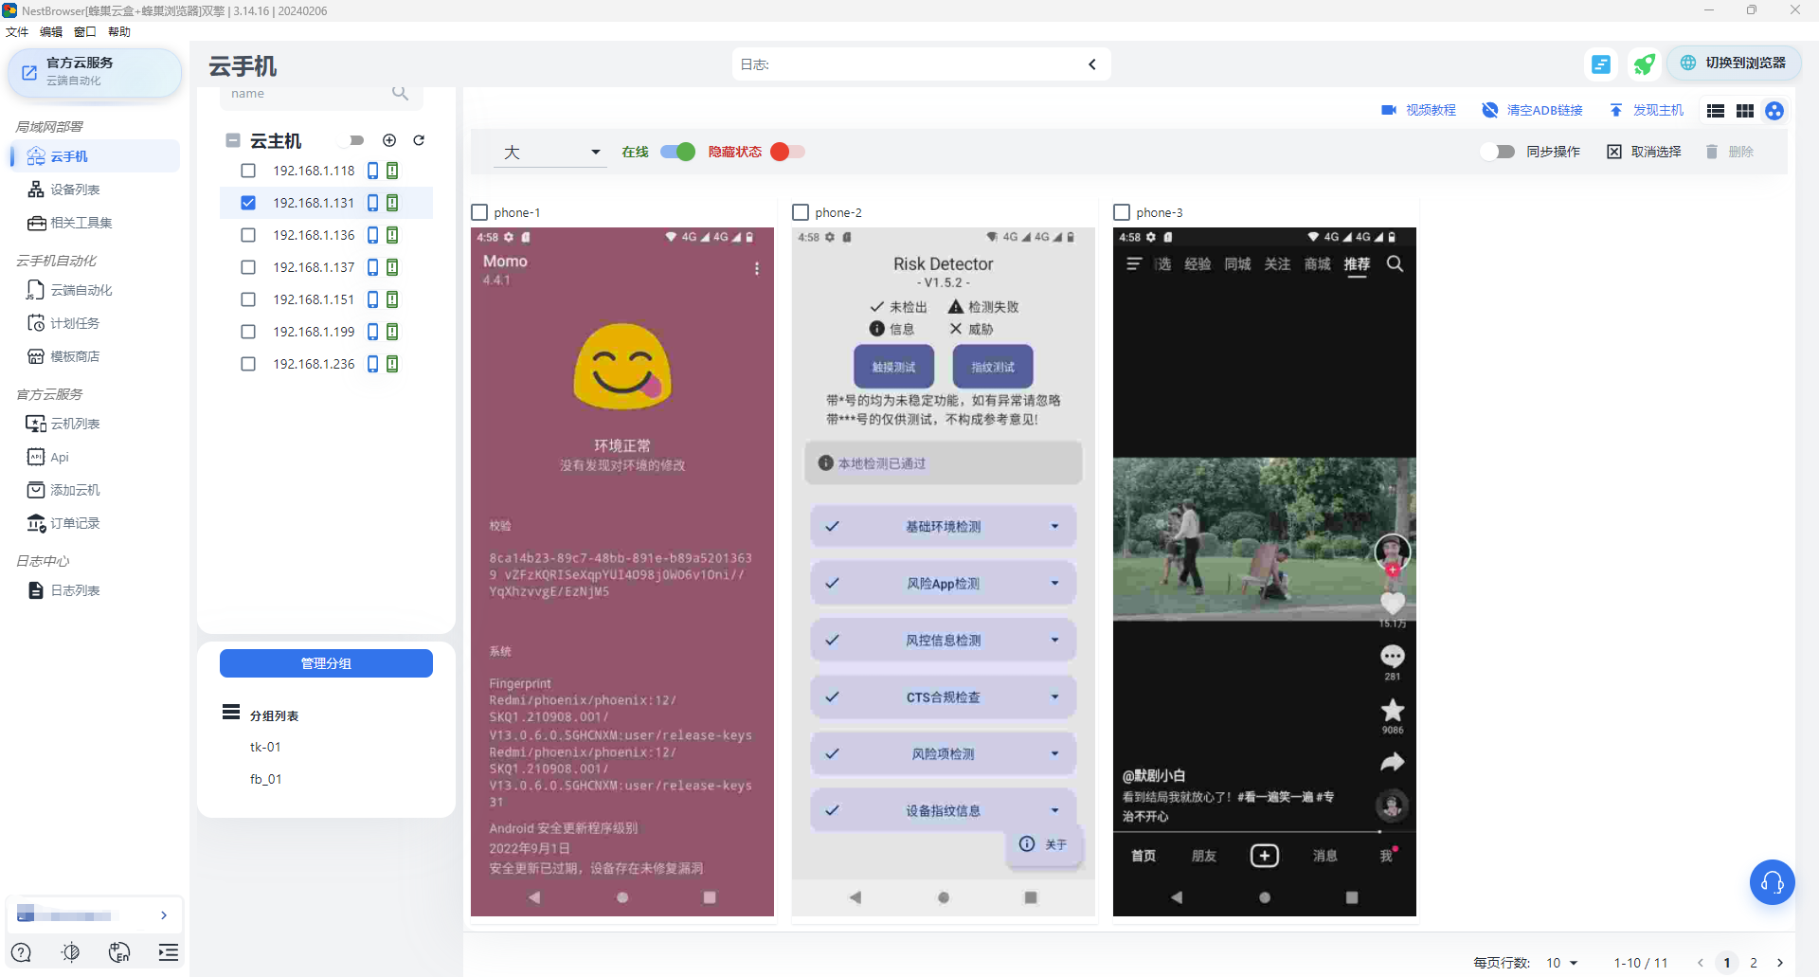Select 日志列表 in the sidebar

click(76, 589)
